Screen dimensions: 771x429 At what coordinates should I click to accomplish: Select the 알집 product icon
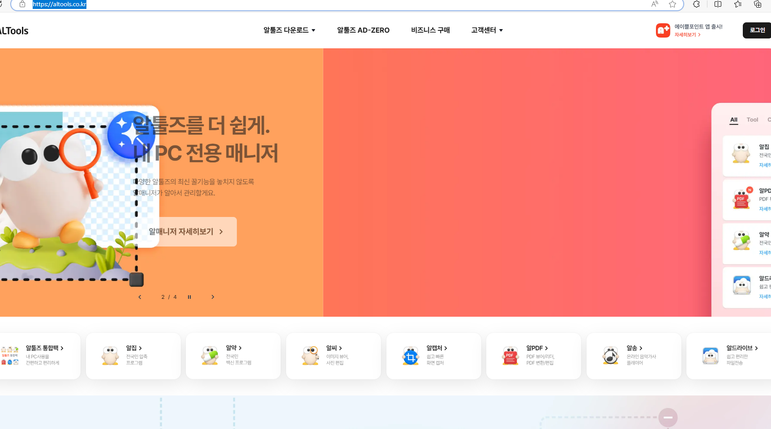click(x=110, y=356)
